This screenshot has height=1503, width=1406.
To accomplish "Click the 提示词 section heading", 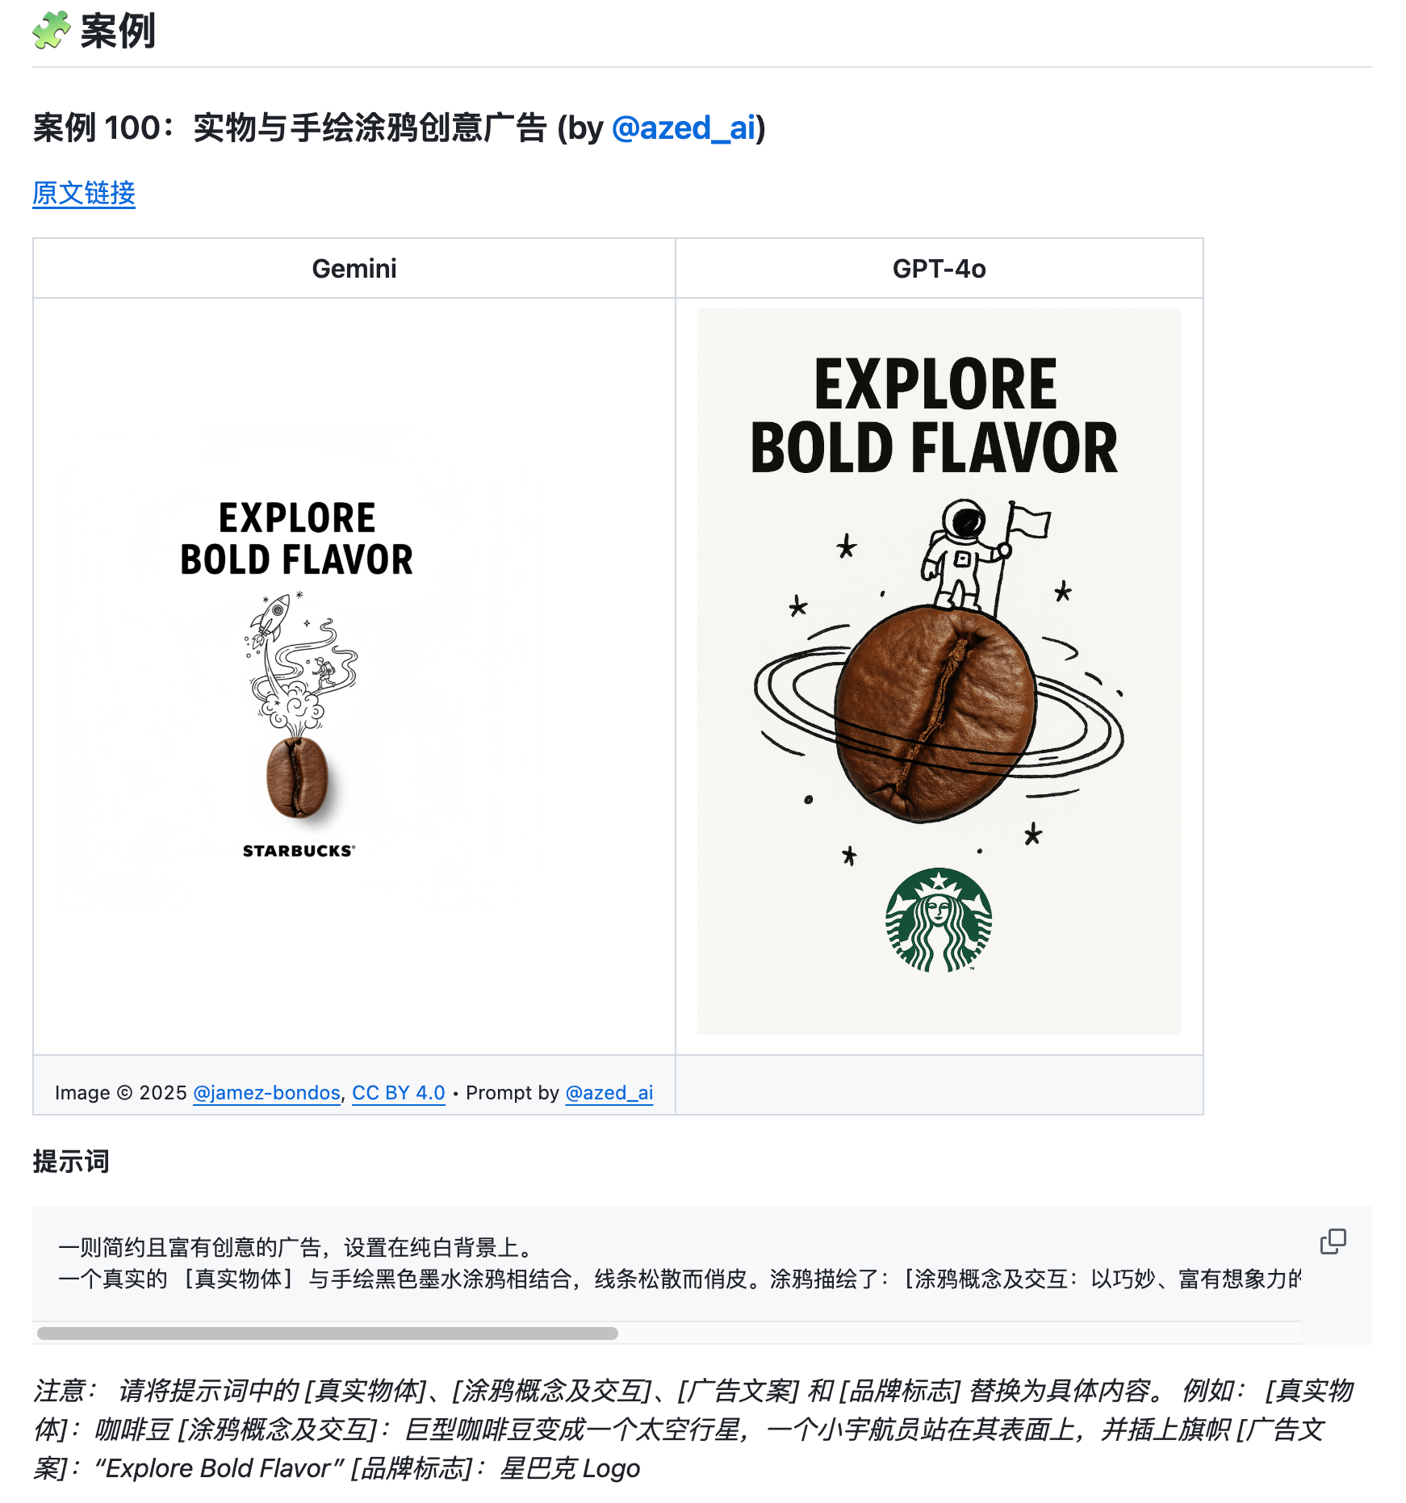I will (x=71, y=1162).
